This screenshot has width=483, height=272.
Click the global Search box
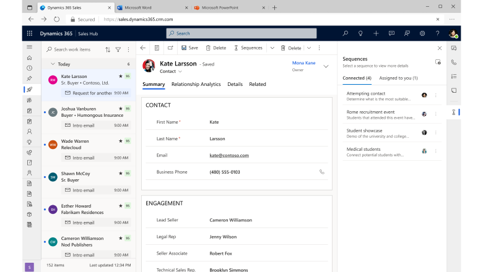click(241, 33)
